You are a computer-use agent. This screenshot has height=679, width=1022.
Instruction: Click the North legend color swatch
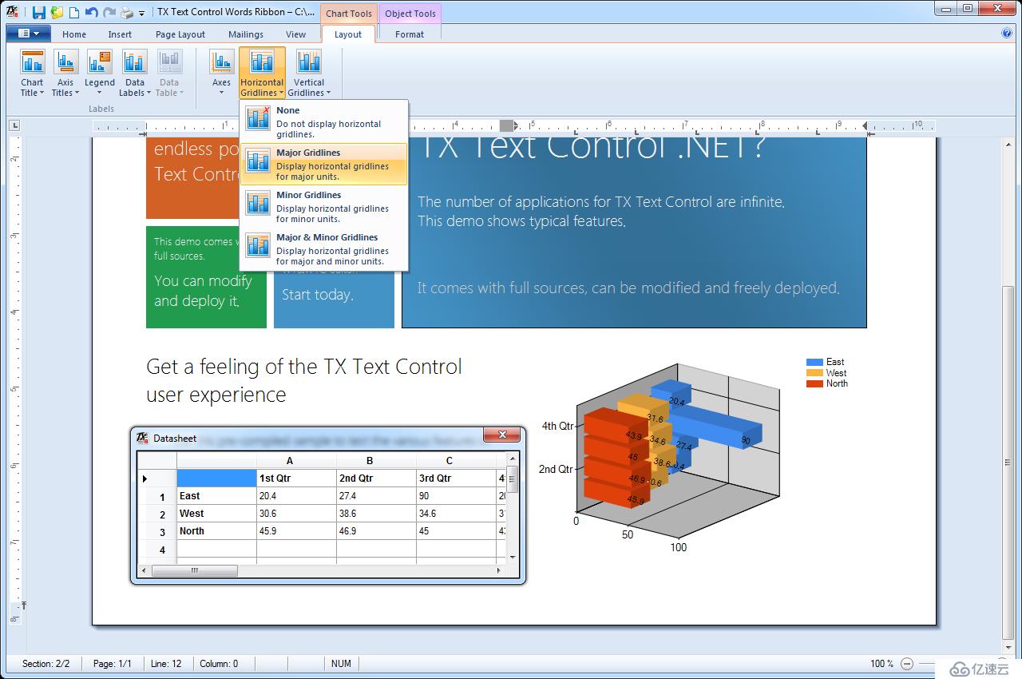point(814,383)
